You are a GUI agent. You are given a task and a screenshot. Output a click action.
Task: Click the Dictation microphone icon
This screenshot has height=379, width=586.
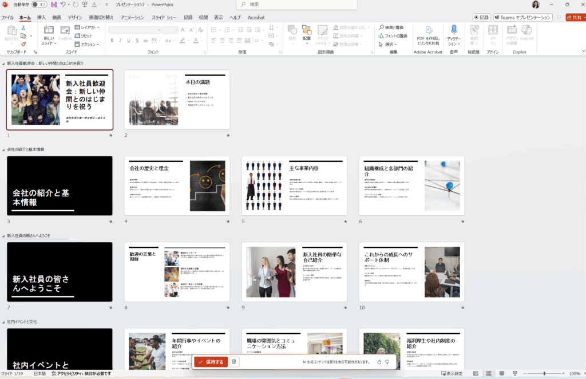[454, 30]
